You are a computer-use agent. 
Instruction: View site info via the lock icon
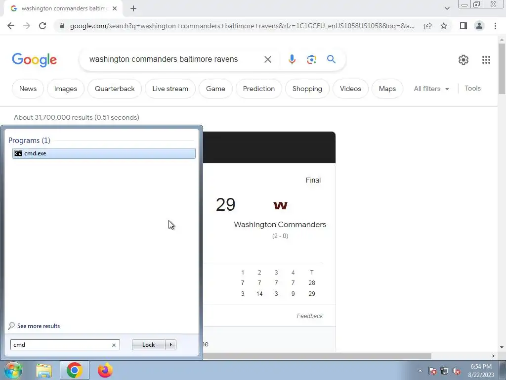pyautogui.click(x=62, y=26)
